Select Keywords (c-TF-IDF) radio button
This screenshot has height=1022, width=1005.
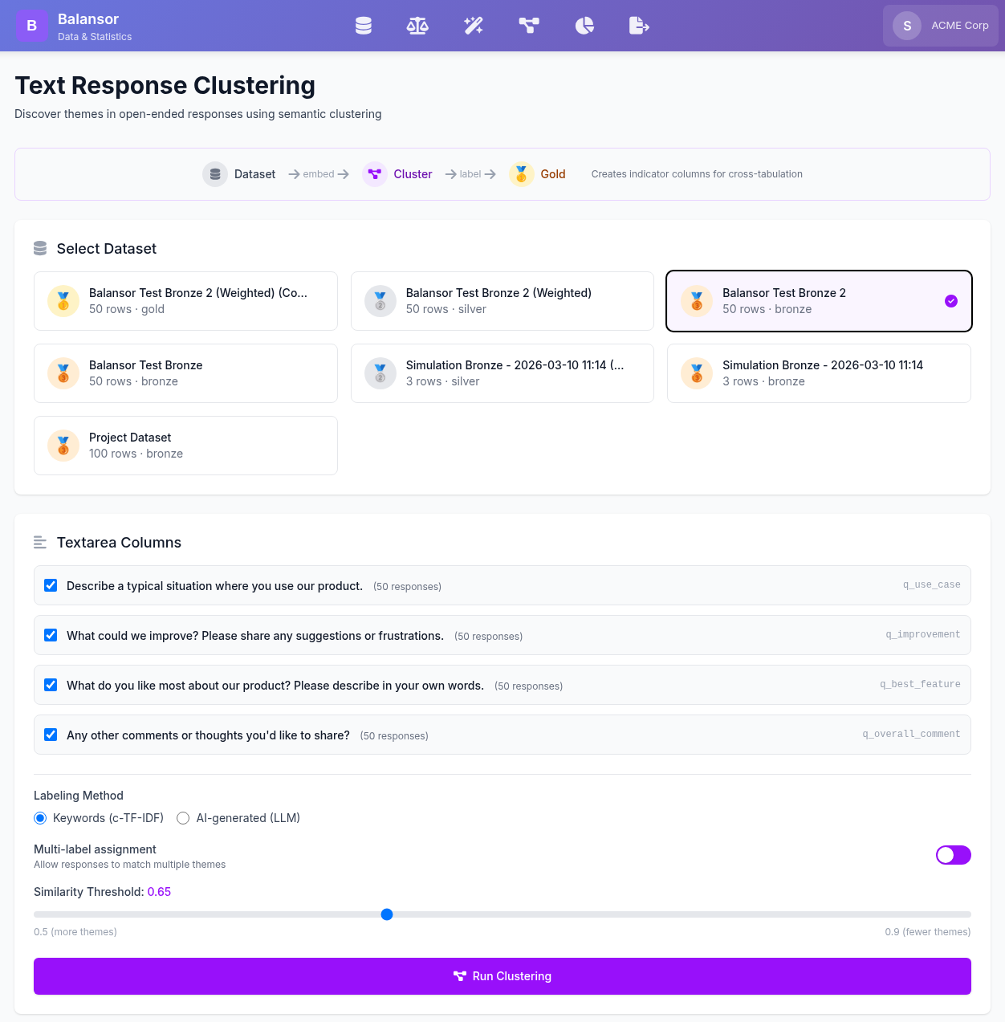click(40, 818)
